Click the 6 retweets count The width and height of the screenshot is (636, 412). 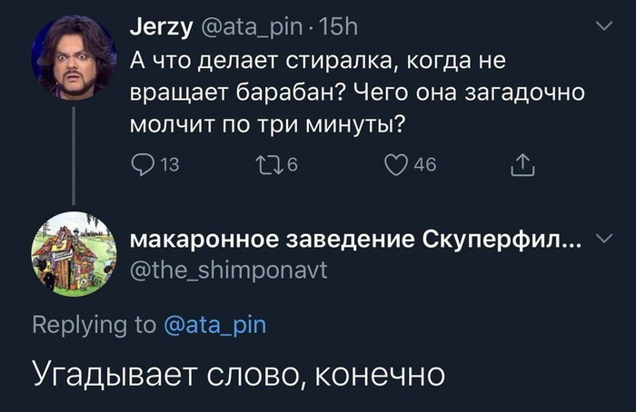(x=292, y=165)
